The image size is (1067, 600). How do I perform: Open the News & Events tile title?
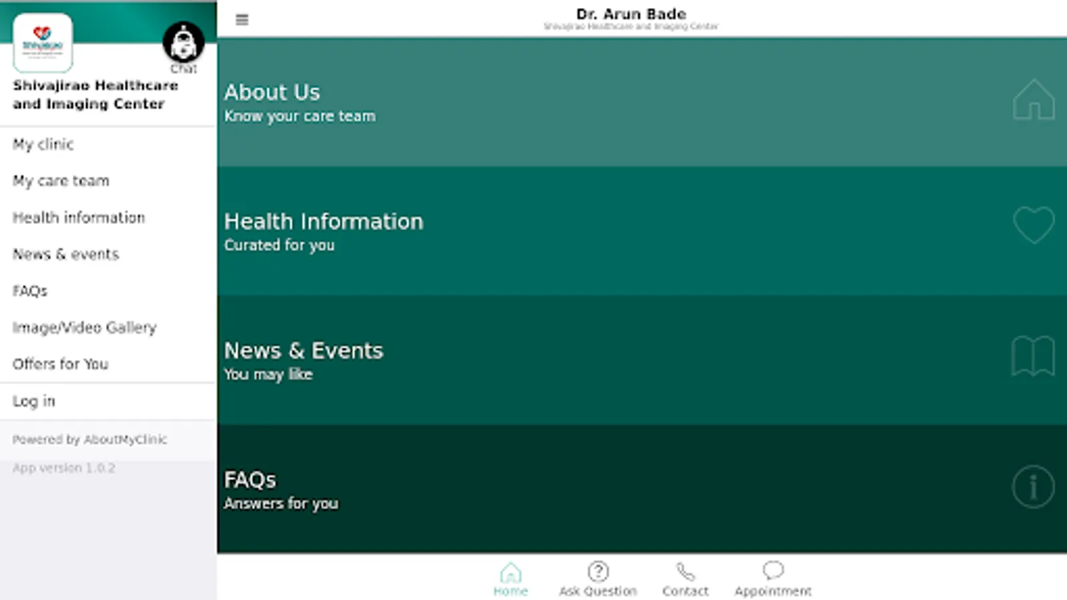303,351
